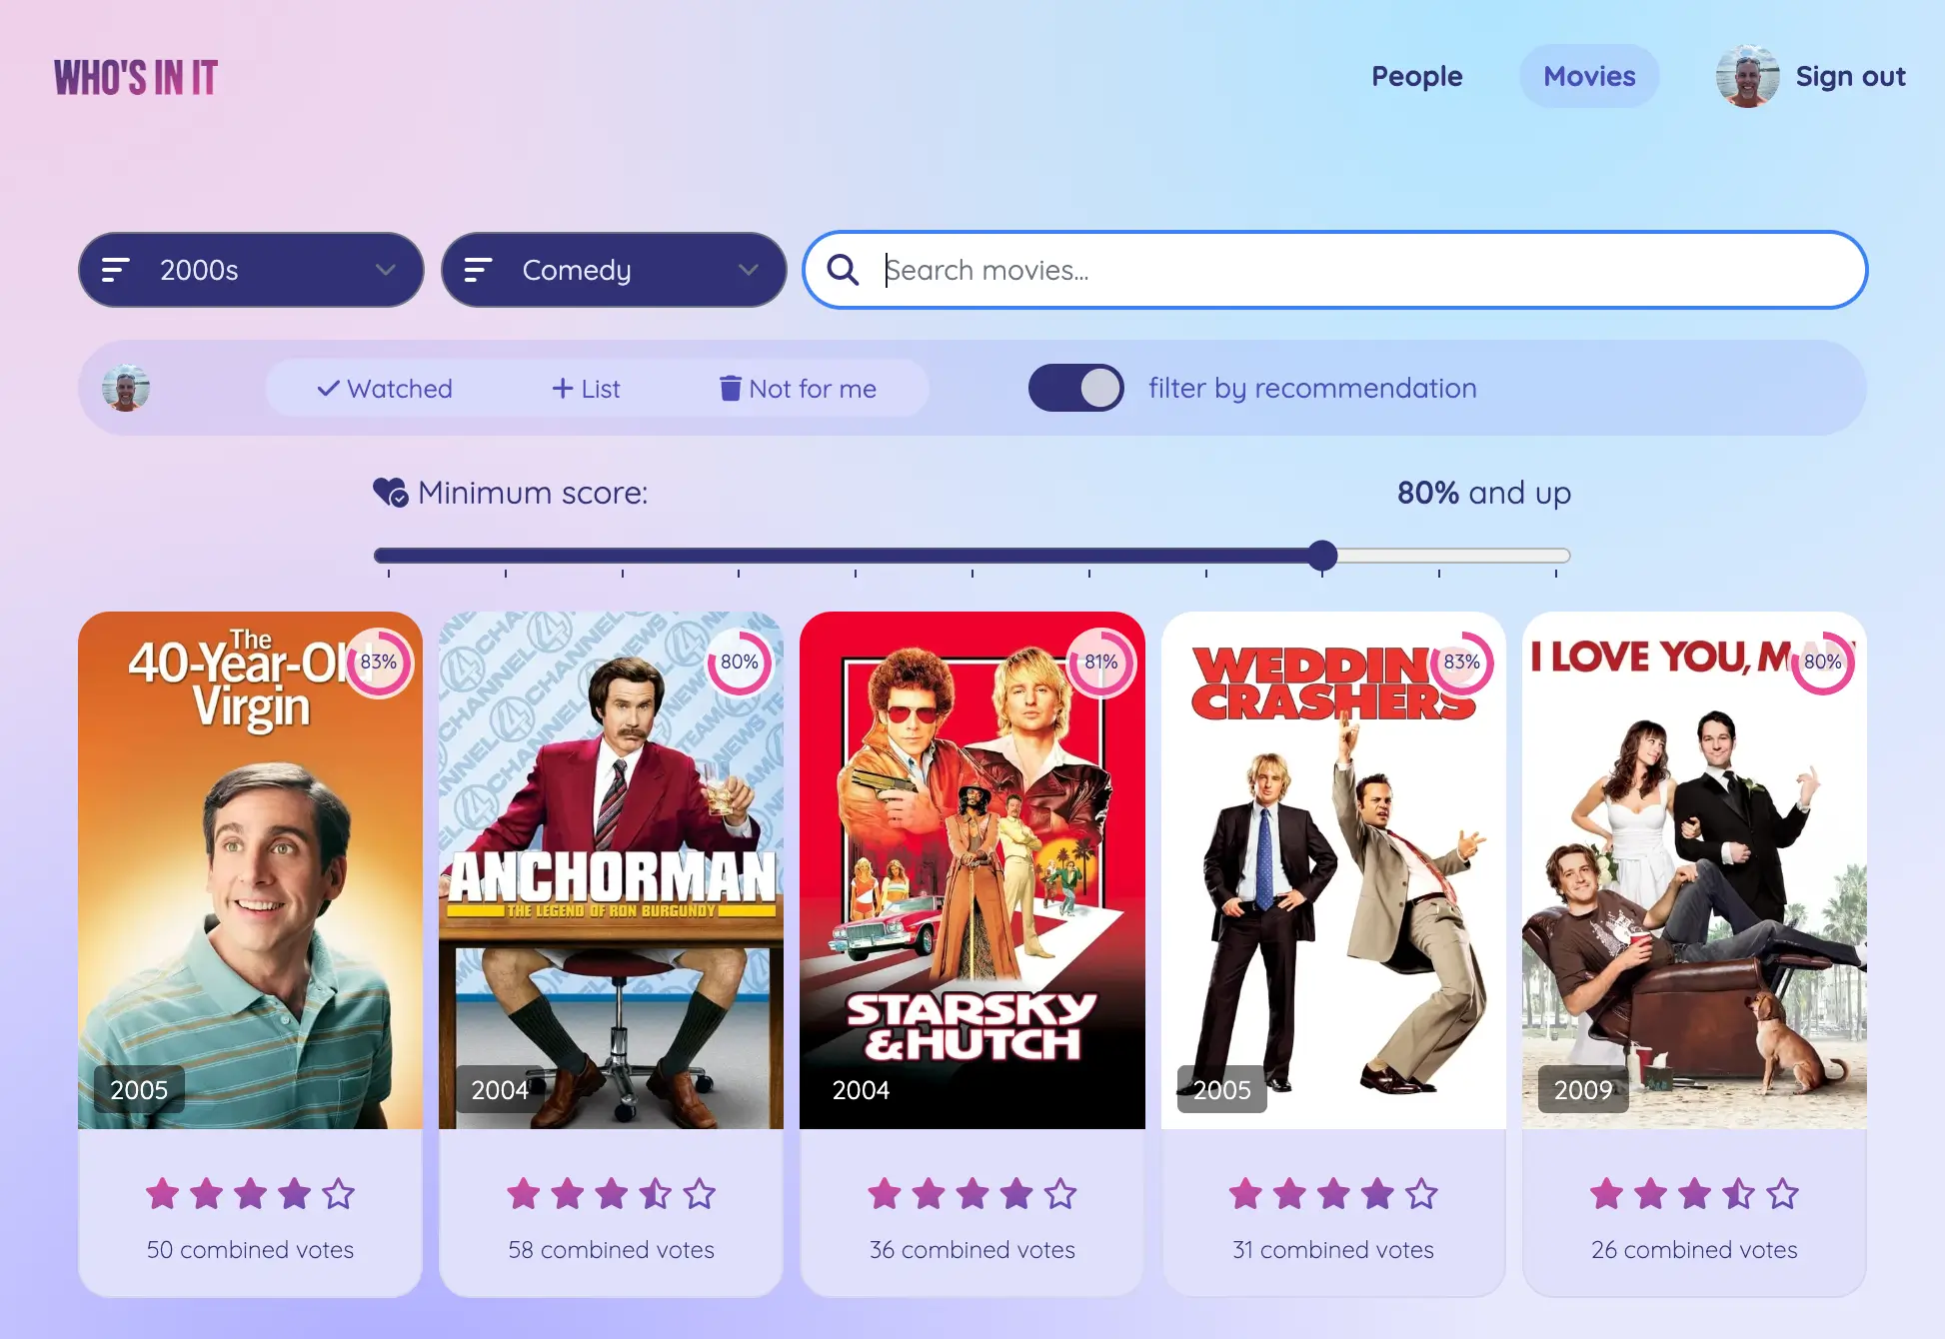Click the filter lines icon on Comedy dropdown

(x=479, y=269)
